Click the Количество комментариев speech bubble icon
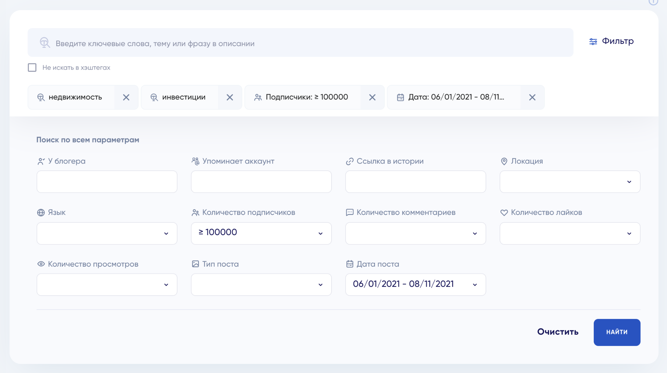 (349, 212)
